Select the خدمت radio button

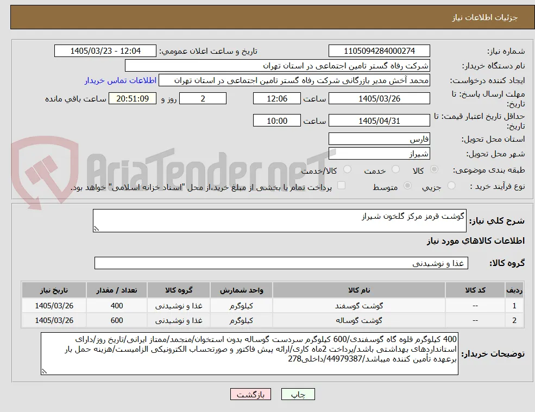tap(396, 169)
